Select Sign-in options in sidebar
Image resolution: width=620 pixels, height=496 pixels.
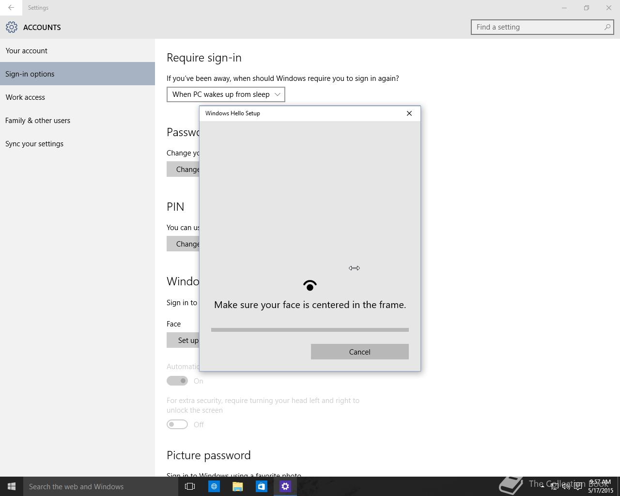tap(77, 74)
